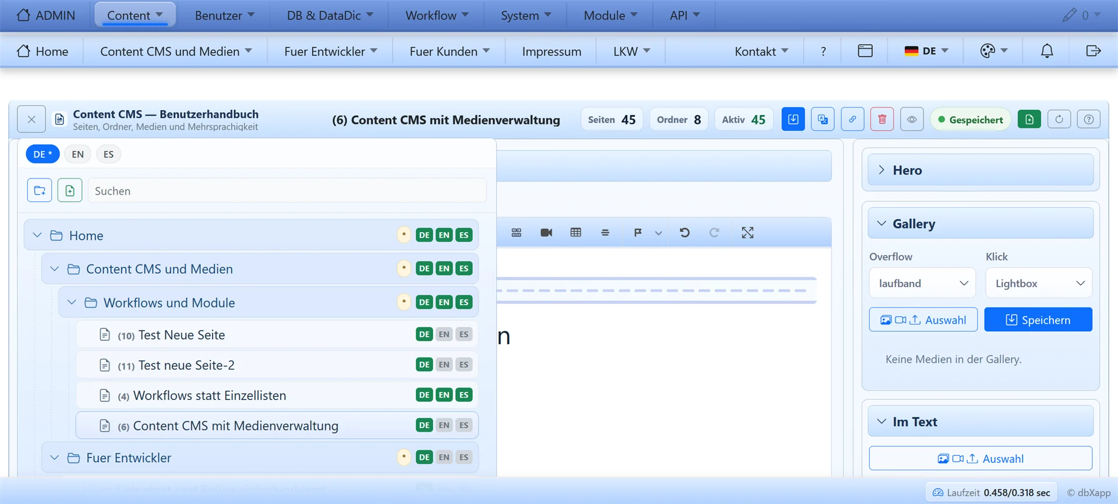Open the Workflow menu
1118x504 pixels.
(x=437, y=15)
